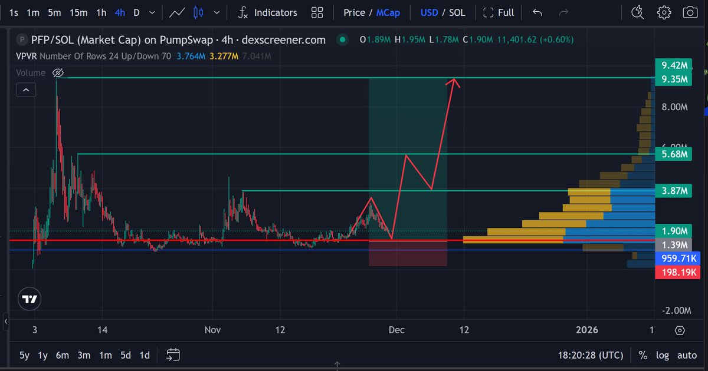
Task: Open the Indicators menu
Action: 267,12
